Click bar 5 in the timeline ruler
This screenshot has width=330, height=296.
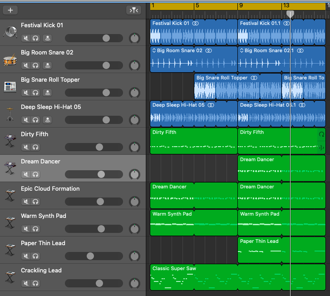pos(197,6)
